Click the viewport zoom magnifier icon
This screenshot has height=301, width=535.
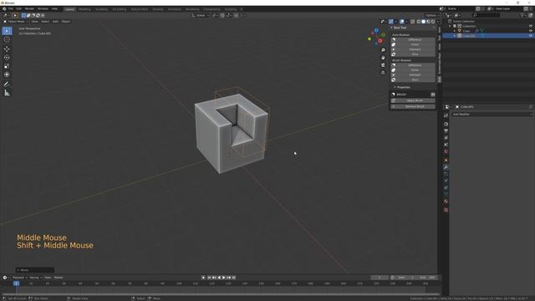click(383, 50)
